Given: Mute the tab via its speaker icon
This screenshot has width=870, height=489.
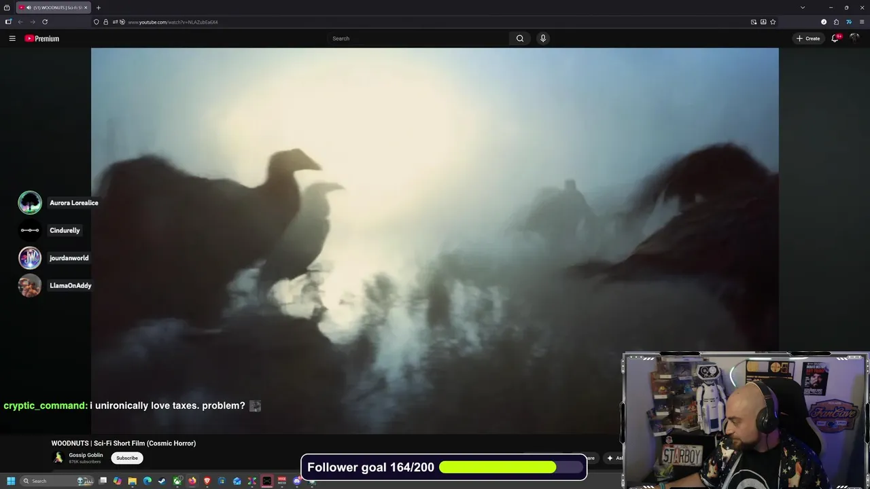Looking at the screenshot, I should (x=29, y=7).
